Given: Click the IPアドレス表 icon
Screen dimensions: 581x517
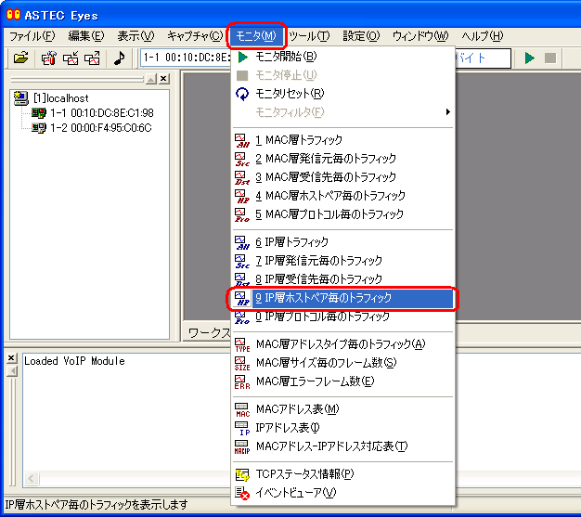Looking at the screenshot, I should pos(242,428).
